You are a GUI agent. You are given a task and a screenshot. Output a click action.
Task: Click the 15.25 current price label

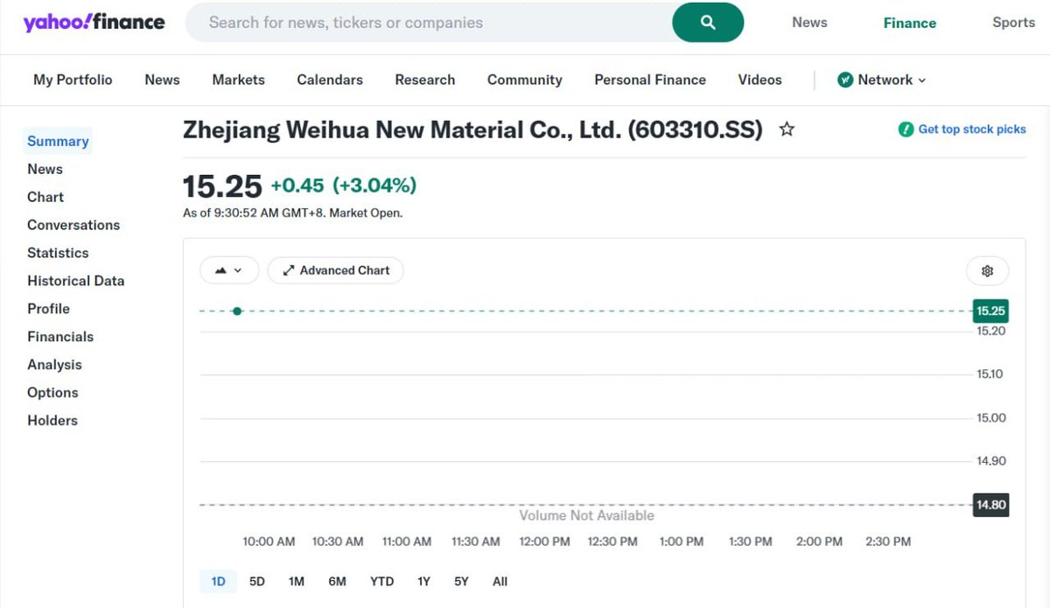coord(990,311)
